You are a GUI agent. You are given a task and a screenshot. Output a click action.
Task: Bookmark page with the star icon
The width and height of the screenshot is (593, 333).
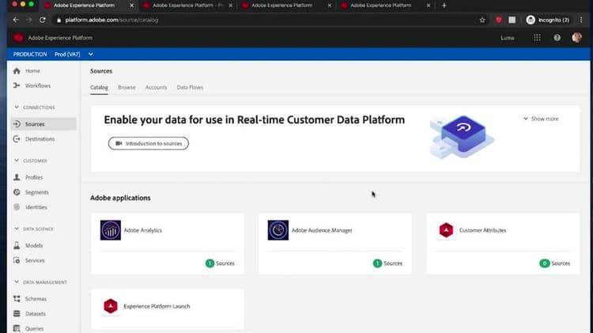coord(482,19)
